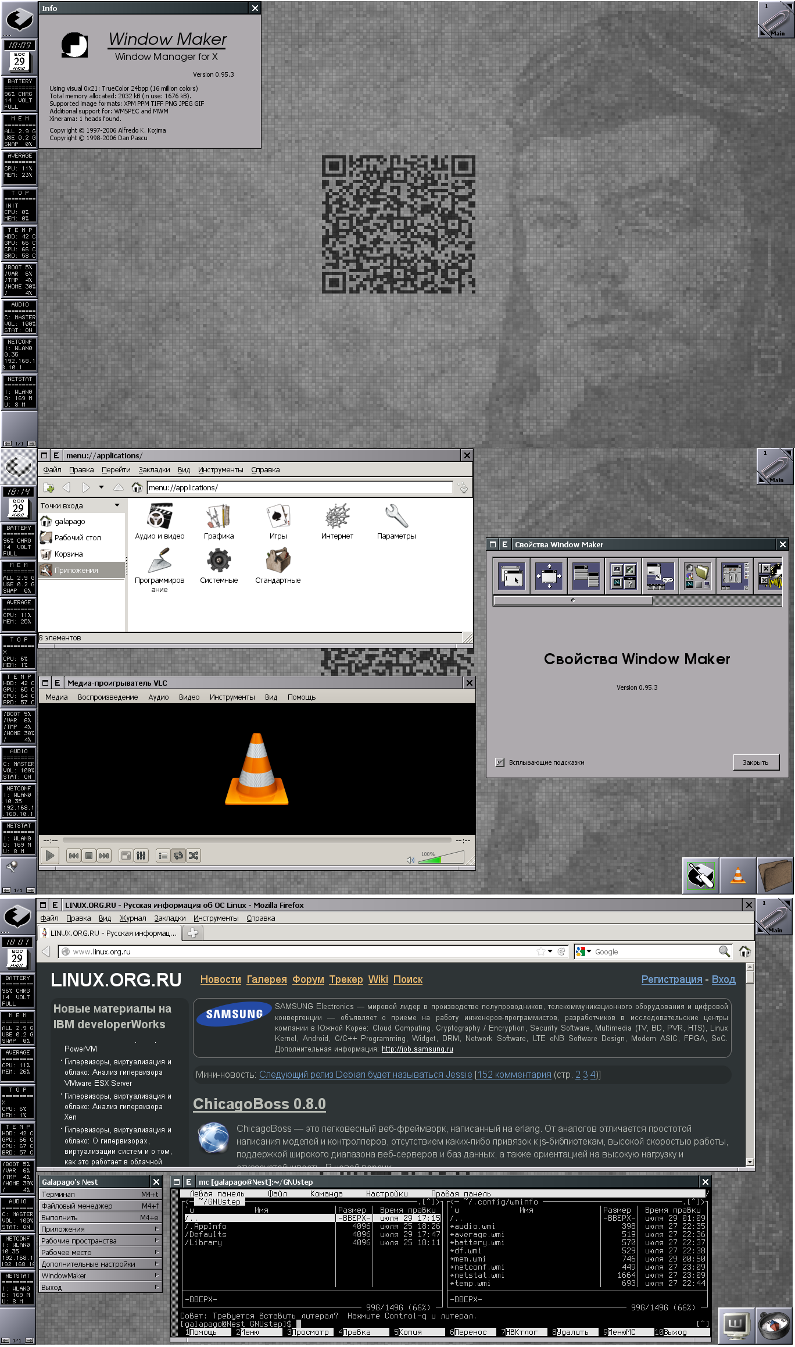Click Firefox reload icon in address bar
The image size is (795, 1347).
tap(561, 952)
